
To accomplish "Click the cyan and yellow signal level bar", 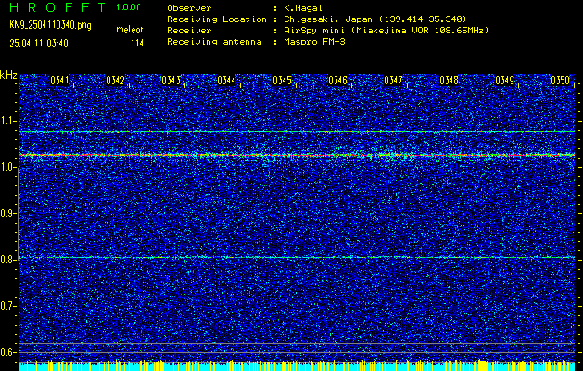I will point(297,365).
